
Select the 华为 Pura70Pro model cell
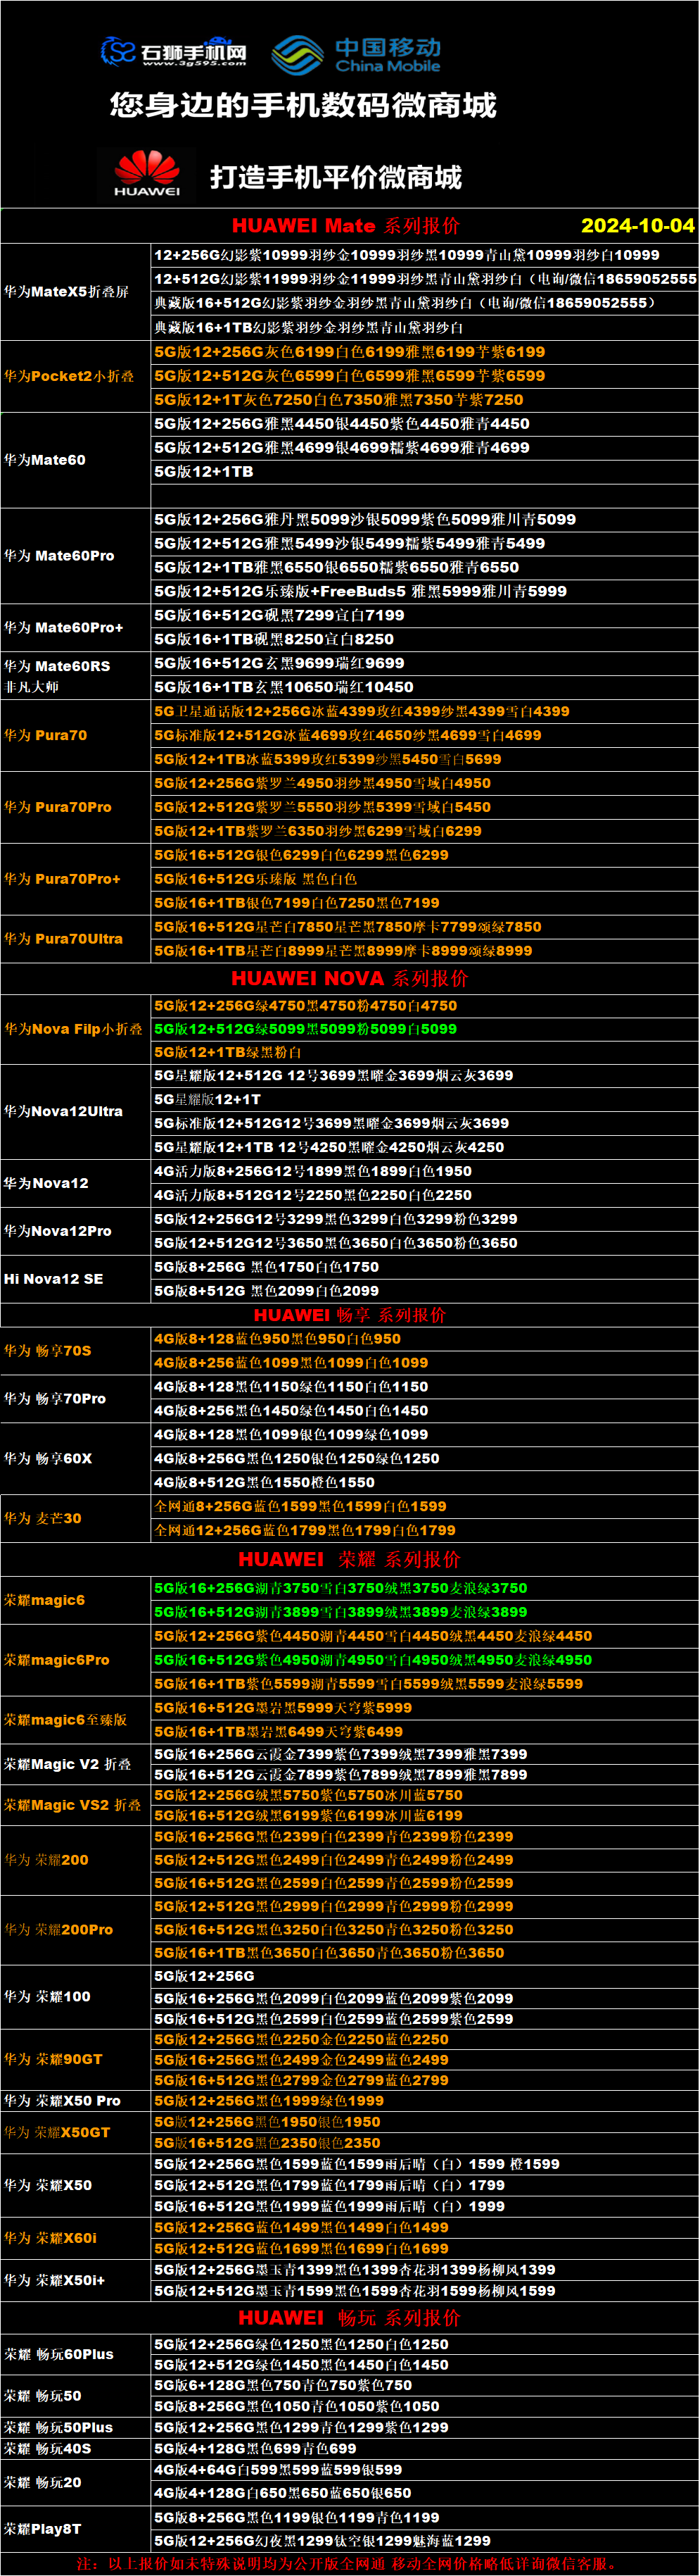pyautogui.click(x=76, y=808)
